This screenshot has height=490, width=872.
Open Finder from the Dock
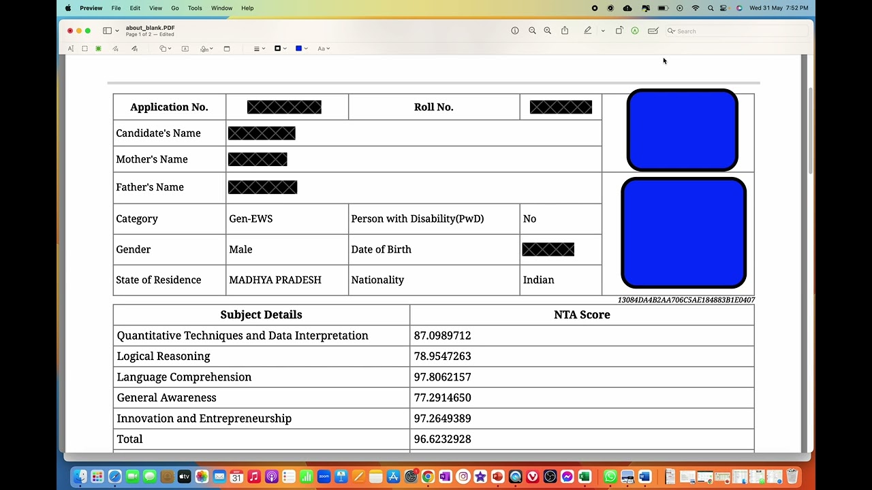tap(80, 477)
